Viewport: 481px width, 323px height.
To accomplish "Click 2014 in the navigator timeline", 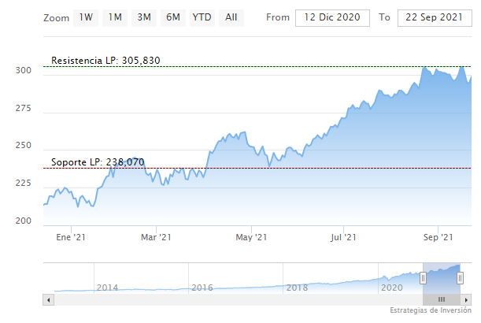I will (x=107, y=288).
